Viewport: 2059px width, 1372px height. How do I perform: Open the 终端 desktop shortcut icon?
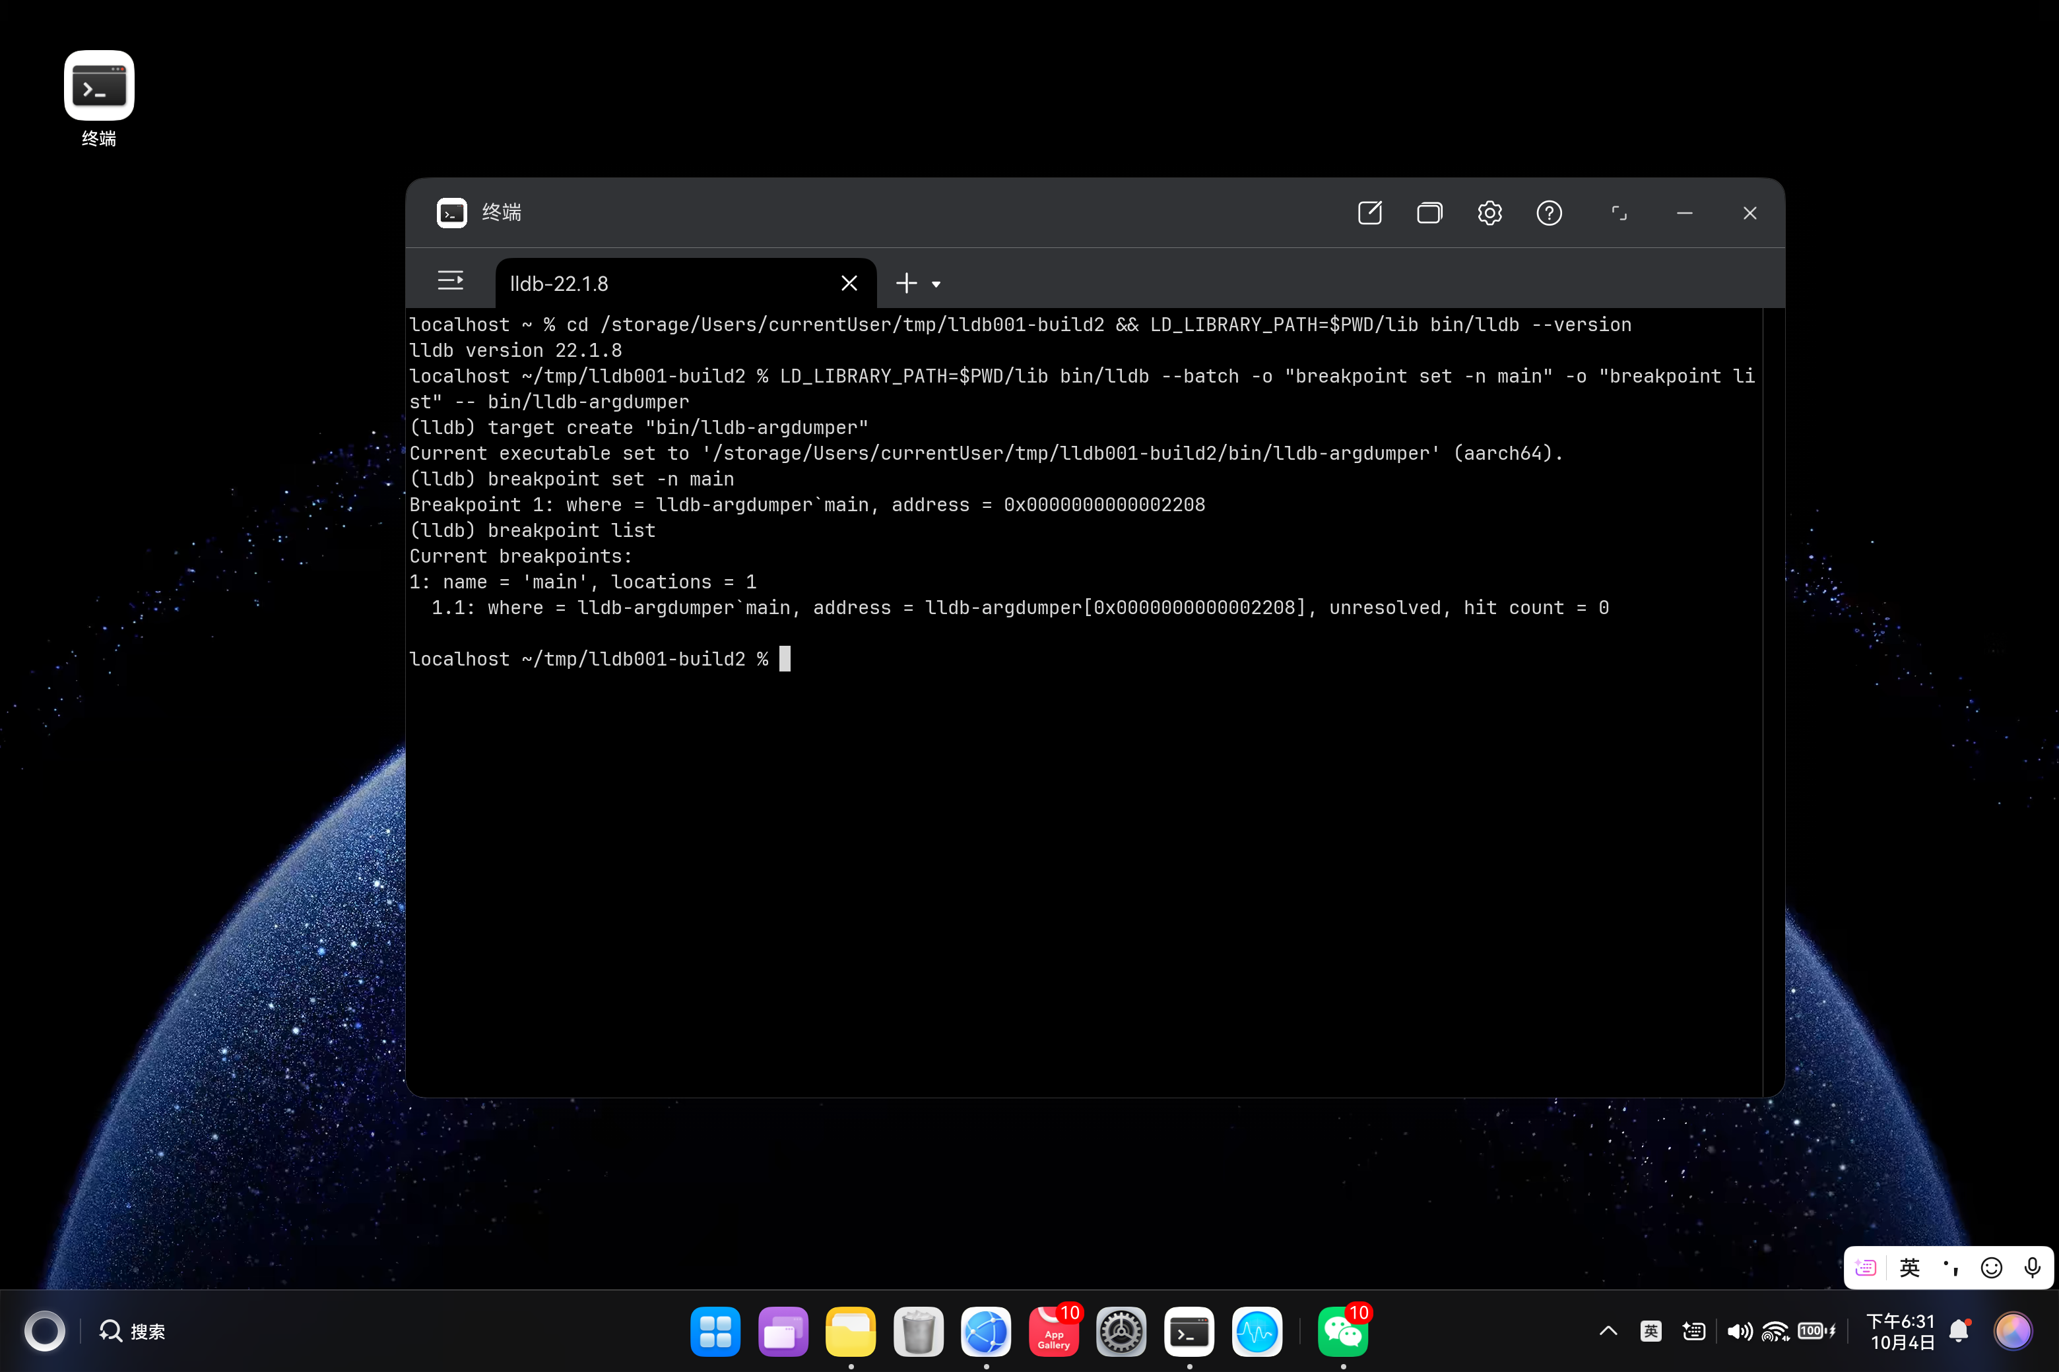(99, 86)
